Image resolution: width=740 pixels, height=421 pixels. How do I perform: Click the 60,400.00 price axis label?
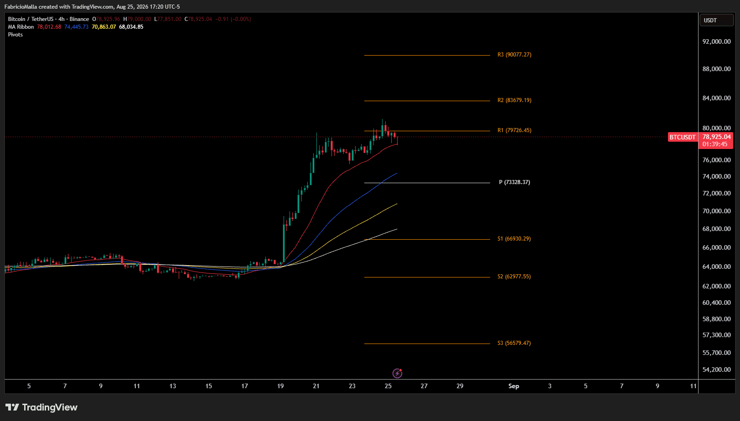click(x=716, y=303)
